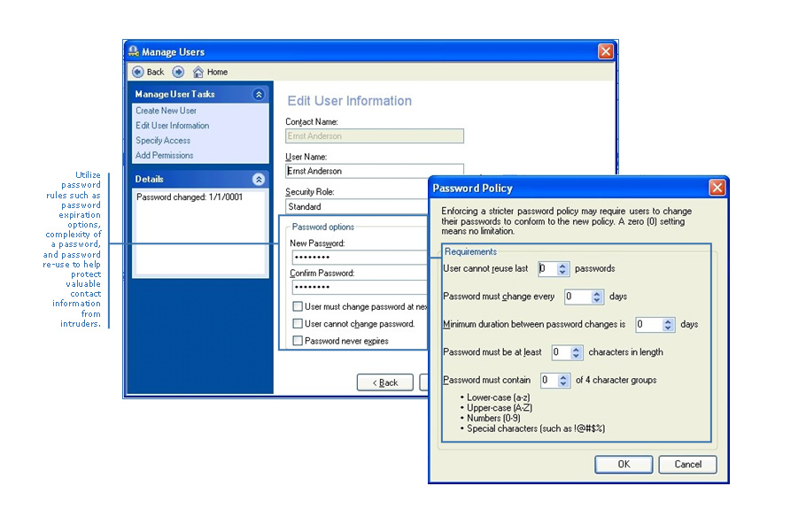Check Password never expires
The height and width of the screenshot is (517, 806).
[x=297, y=341]
